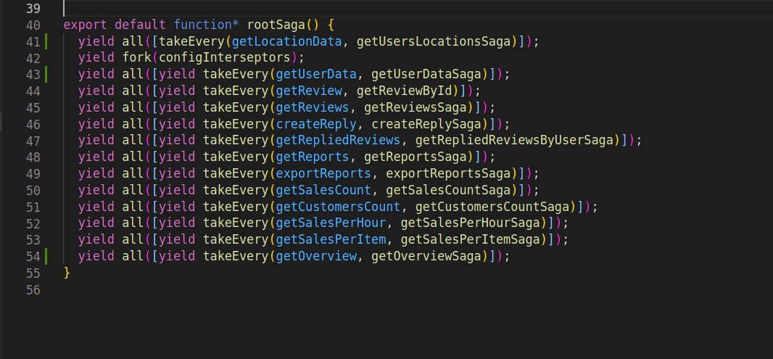The image size is (773, 359).
Task: Click line number 55 in gutter
Action: click(33, 273)
